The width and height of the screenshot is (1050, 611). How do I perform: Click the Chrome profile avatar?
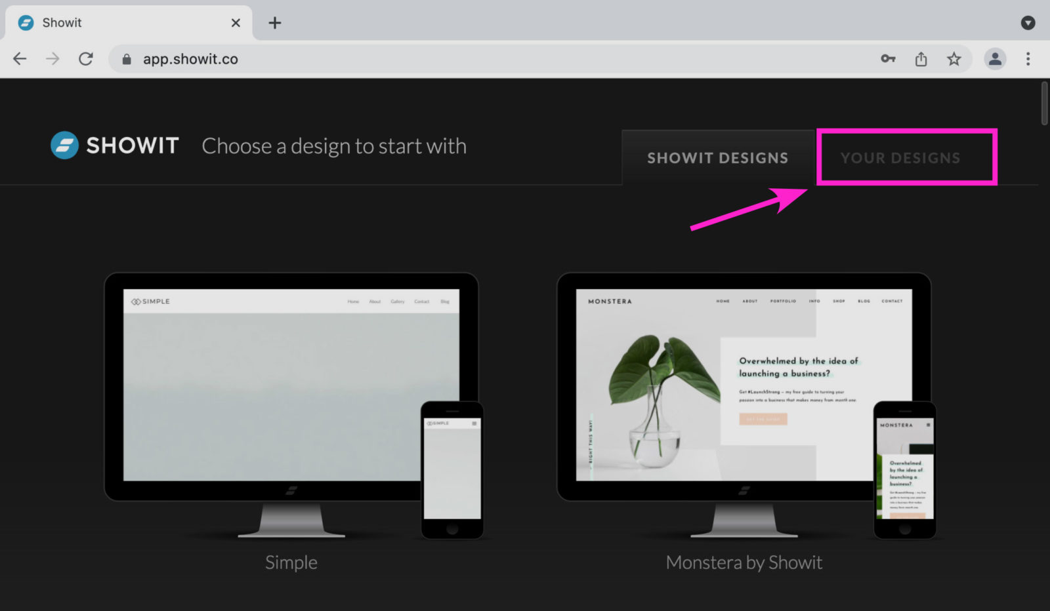pos(995,58)
